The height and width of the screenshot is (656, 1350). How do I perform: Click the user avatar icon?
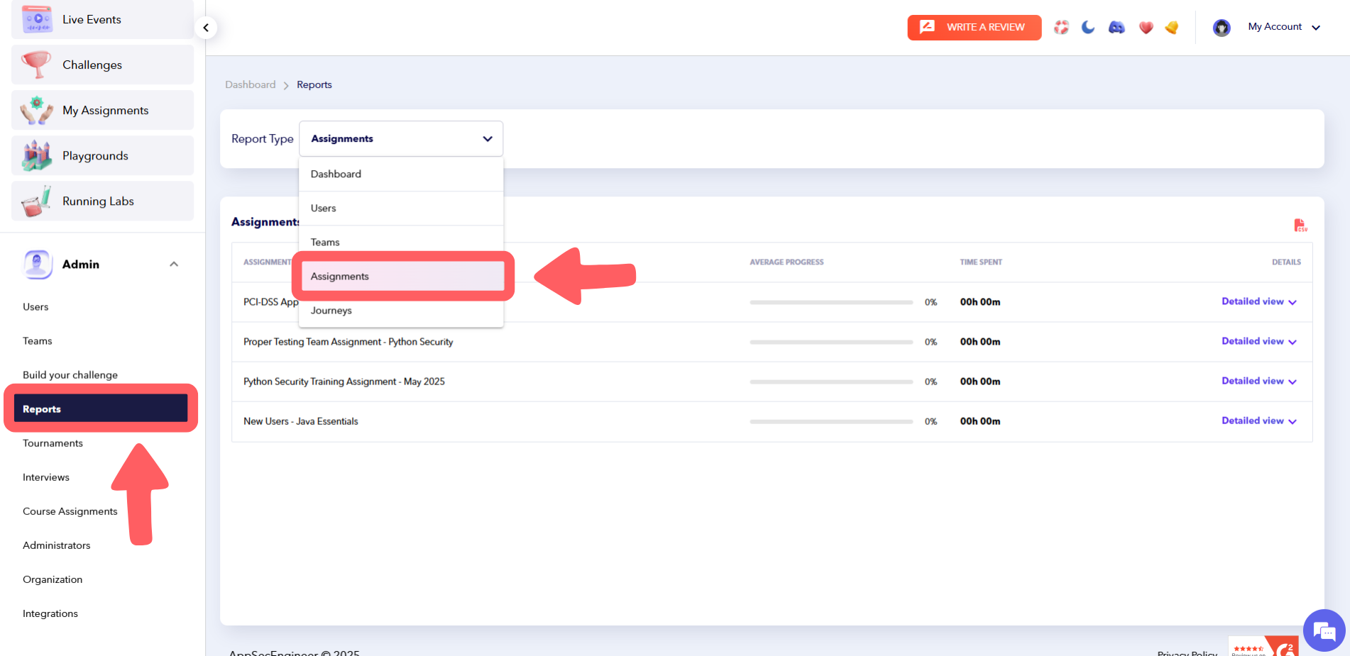pyautogui.click(x=1222, y=28)
